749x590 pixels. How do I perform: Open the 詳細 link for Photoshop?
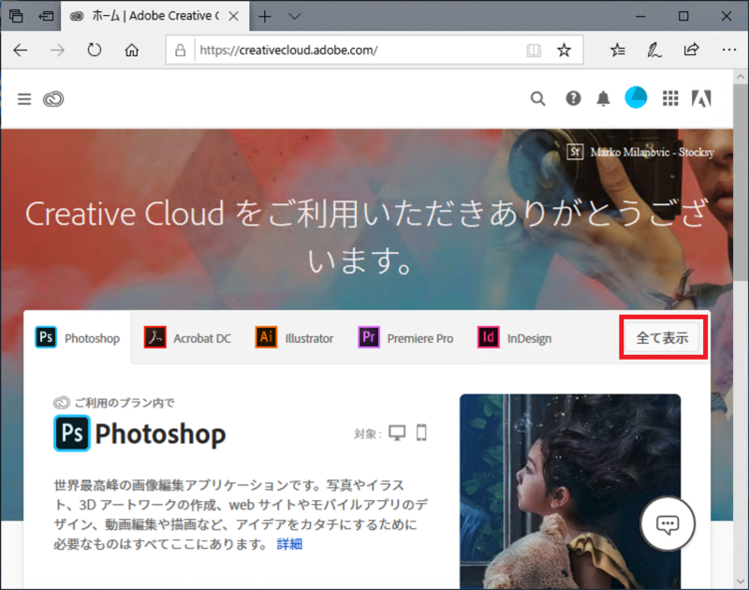click(289, 544)
